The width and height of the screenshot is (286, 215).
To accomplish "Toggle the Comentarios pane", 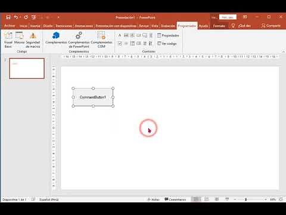I will (175, 199).
